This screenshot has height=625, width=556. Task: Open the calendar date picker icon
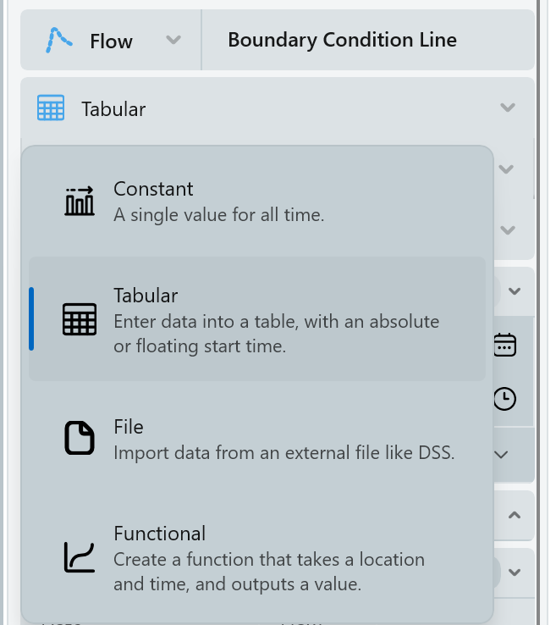point(504,345)
